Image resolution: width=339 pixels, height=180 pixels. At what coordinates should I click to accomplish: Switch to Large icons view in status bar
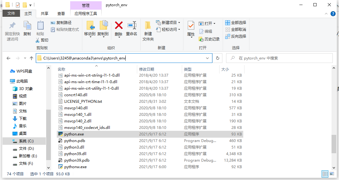click(332, 174)
